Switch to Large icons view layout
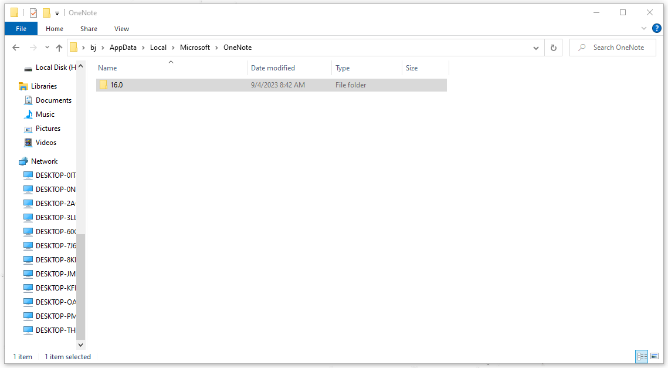The height and width of the screenshot is (368, 668). 655,356
